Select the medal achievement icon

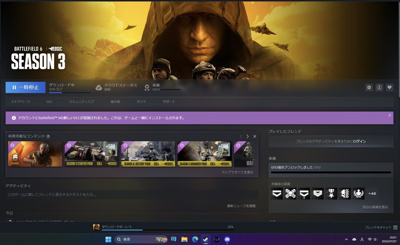tap(331, 194)
